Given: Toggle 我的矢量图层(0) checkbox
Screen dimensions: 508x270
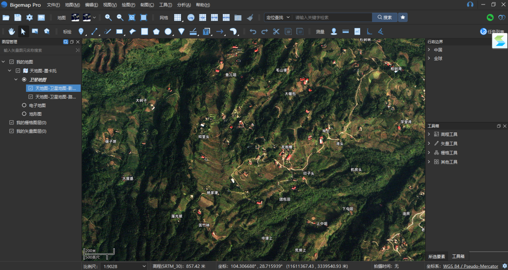Looking at the screenshot, I should (x=11, y=131).
